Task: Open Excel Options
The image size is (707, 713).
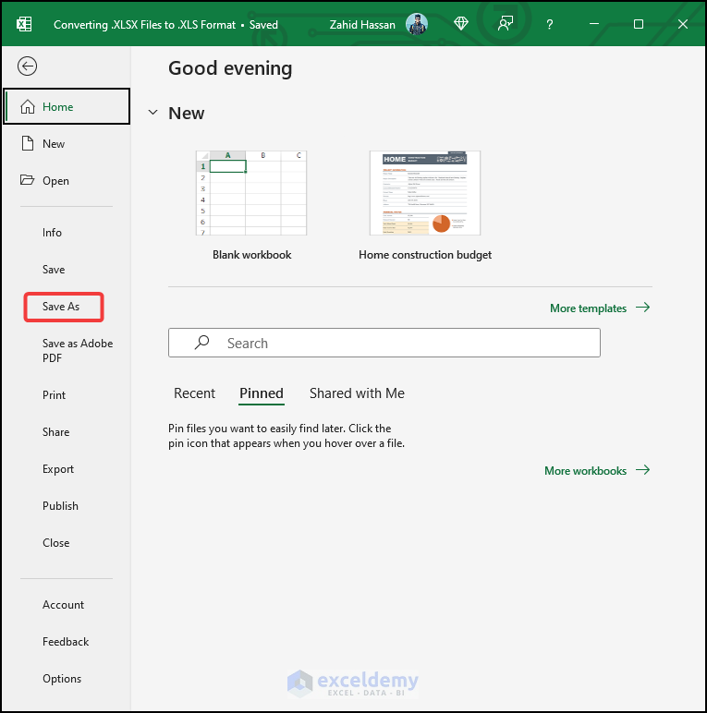Action: click(62, 679)
